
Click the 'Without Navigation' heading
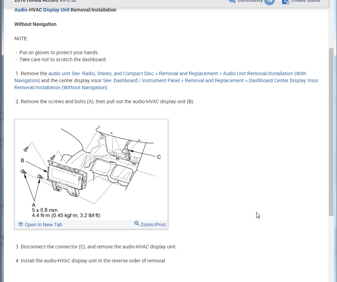click(35, 24)
